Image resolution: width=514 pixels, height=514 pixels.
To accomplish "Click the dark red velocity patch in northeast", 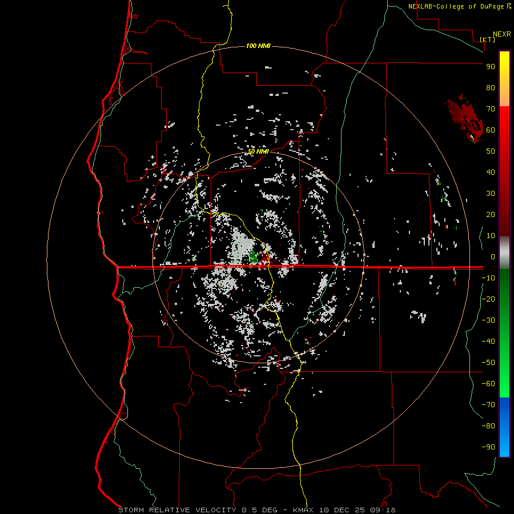I will (465, 118).
